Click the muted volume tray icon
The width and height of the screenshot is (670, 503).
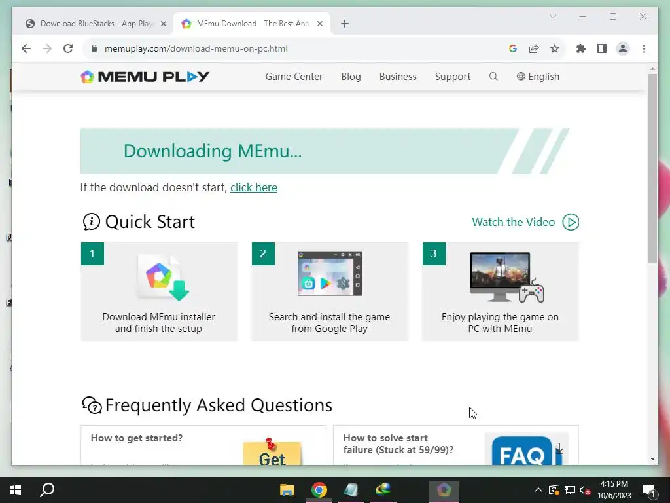click(x=585, y=490)
